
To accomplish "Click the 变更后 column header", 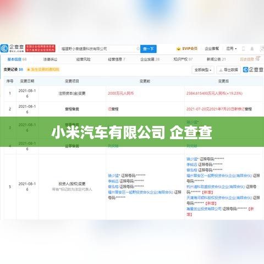I will click(223, 81).
